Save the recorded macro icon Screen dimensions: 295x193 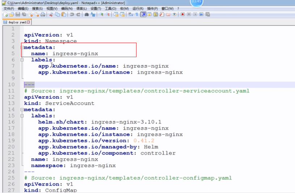coord(208,14)
